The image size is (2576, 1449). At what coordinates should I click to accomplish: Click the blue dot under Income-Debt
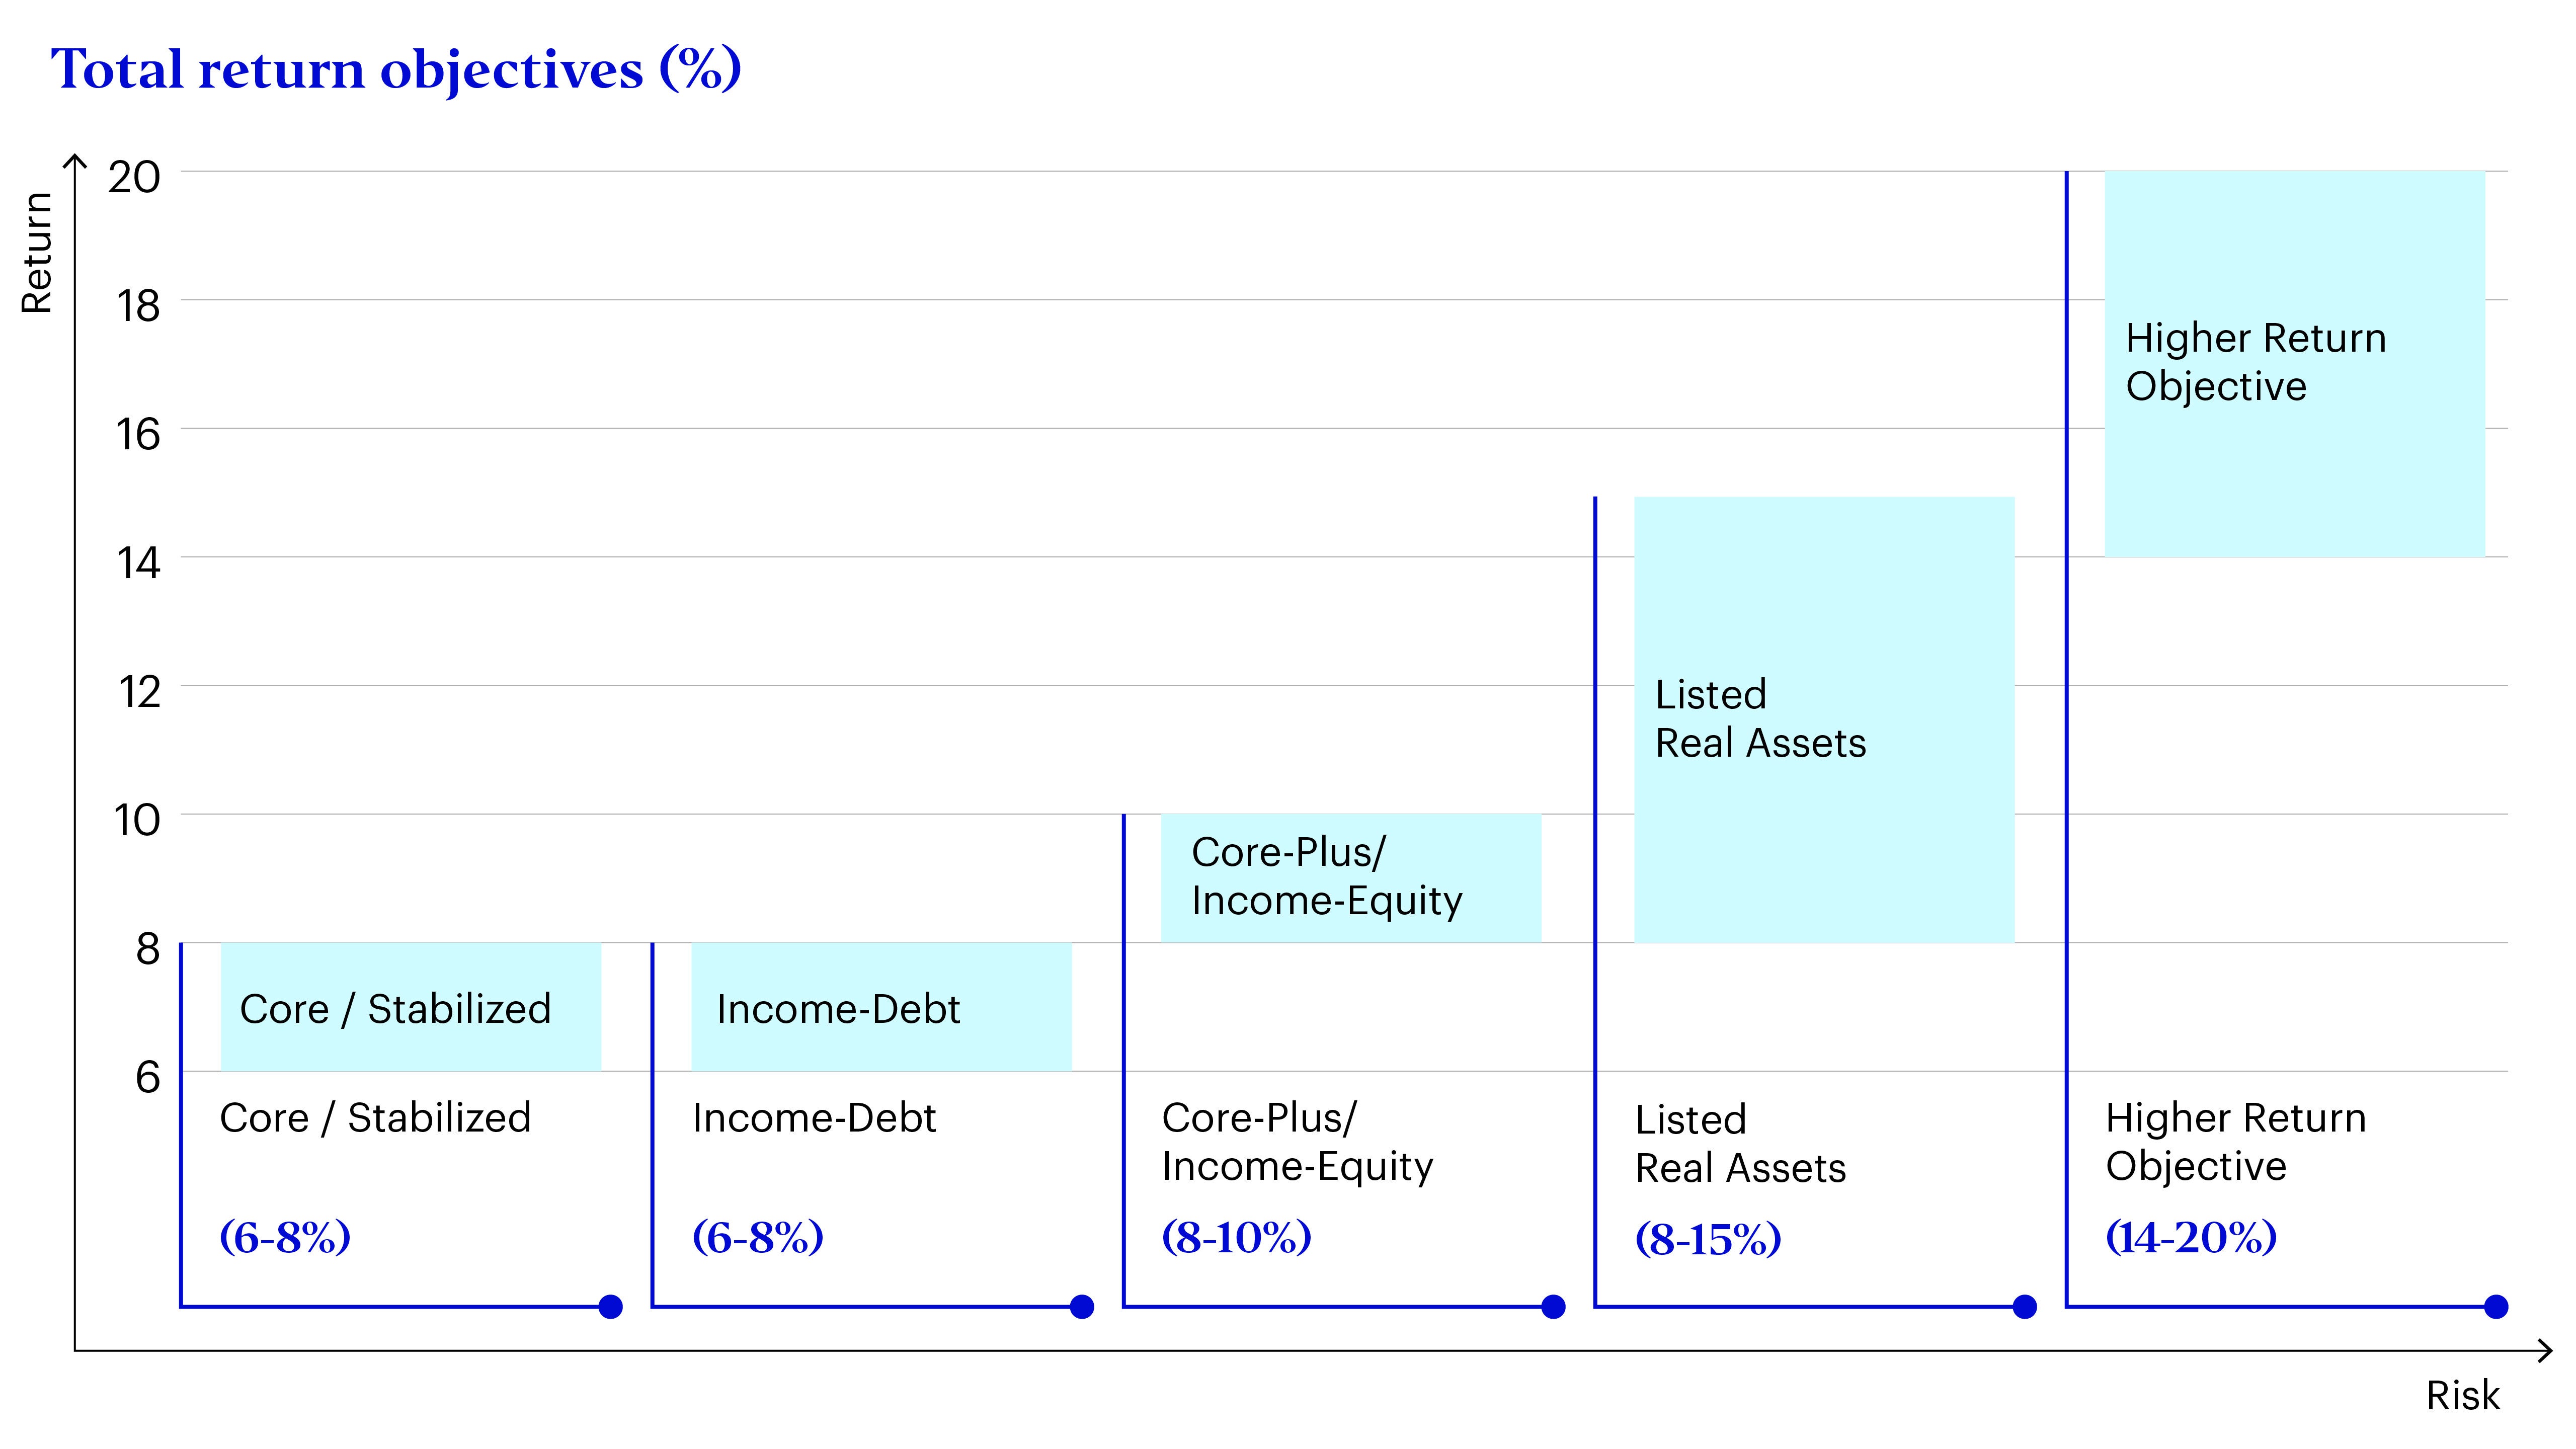tap(1081, 1306)
